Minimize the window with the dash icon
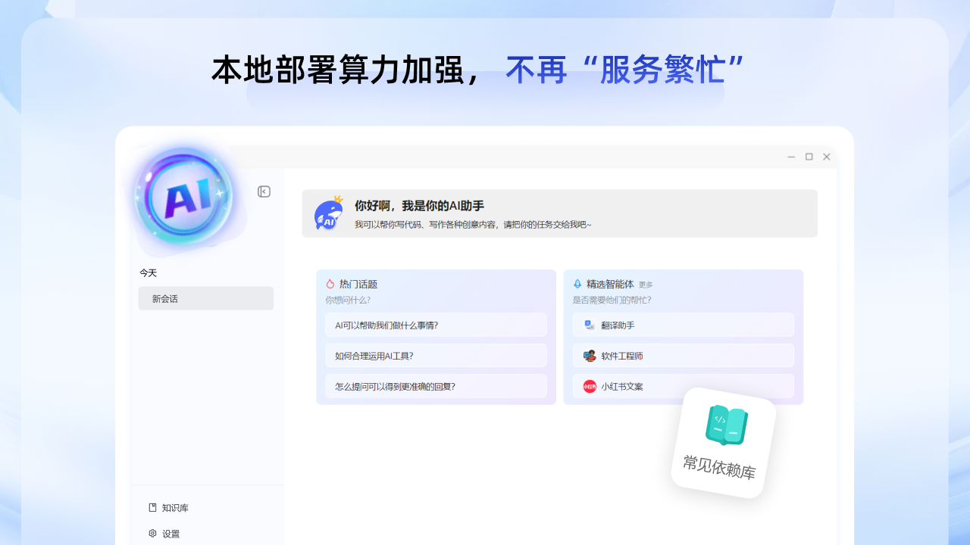Image resolution: width=970 pixels, height=545 pixels. [x=790, y=157]
